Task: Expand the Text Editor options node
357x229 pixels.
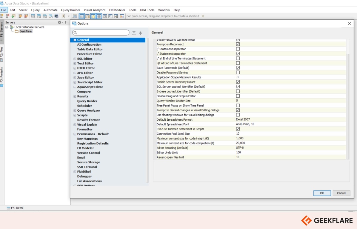Action: (x=75, y=64)
